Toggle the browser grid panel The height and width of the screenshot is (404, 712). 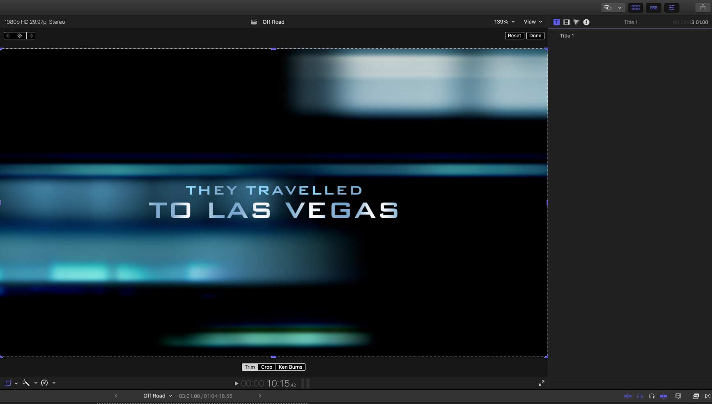636,8
